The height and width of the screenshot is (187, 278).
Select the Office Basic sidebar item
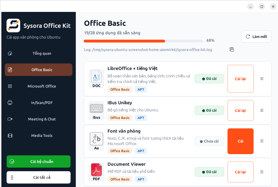coord(39,70)
